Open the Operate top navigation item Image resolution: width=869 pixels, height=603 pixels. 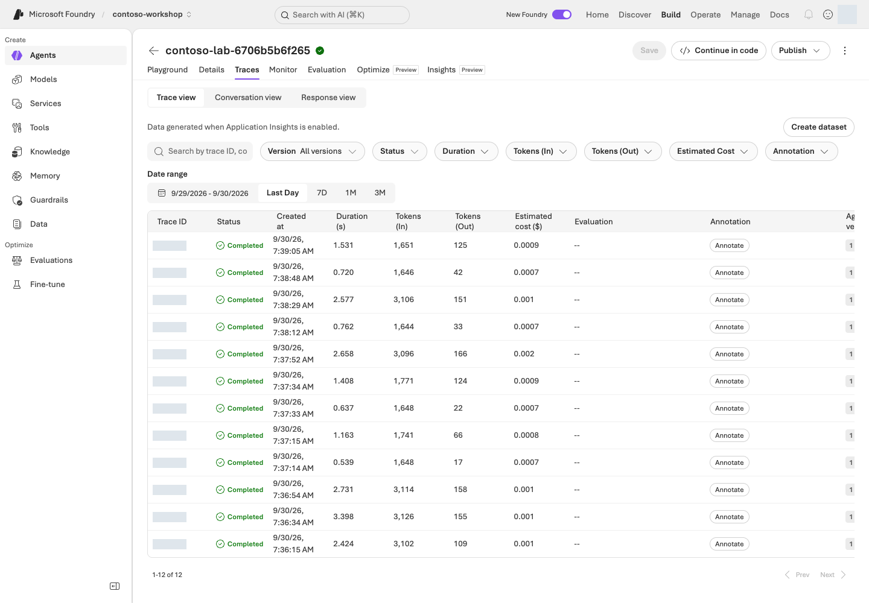705,14
